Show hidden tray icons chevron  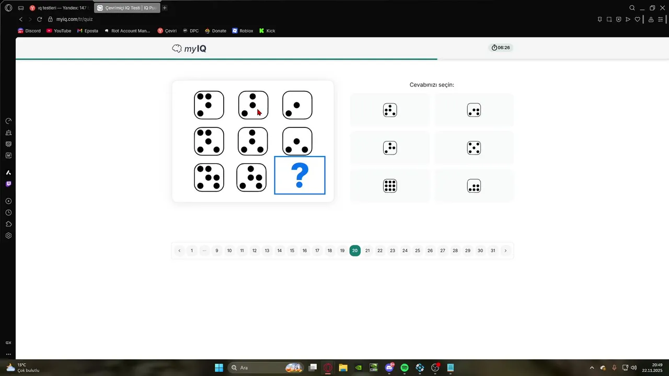click(x=592, y=368)
